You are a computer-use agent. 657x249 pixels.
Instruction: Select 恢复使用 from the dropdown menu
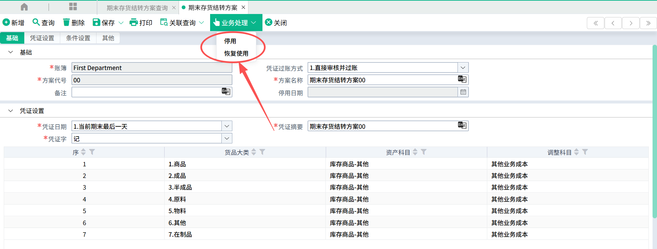pos(236,53)
